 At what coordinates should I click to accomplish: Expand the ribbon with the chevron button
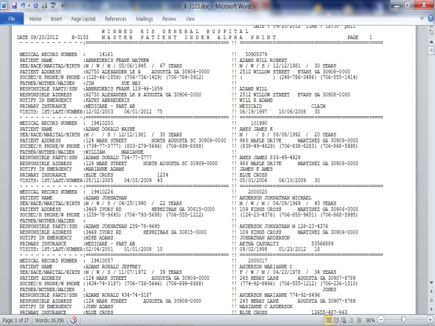tap(422, 18)
